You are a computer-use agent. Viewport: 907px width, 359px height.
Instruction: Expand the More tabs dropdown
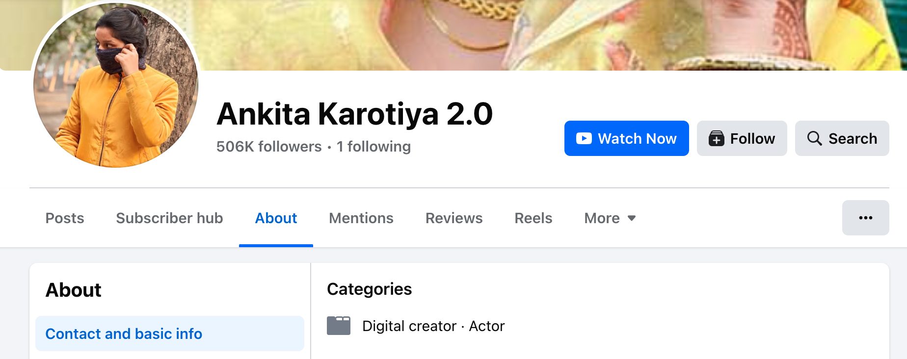(x=610, y=218)
